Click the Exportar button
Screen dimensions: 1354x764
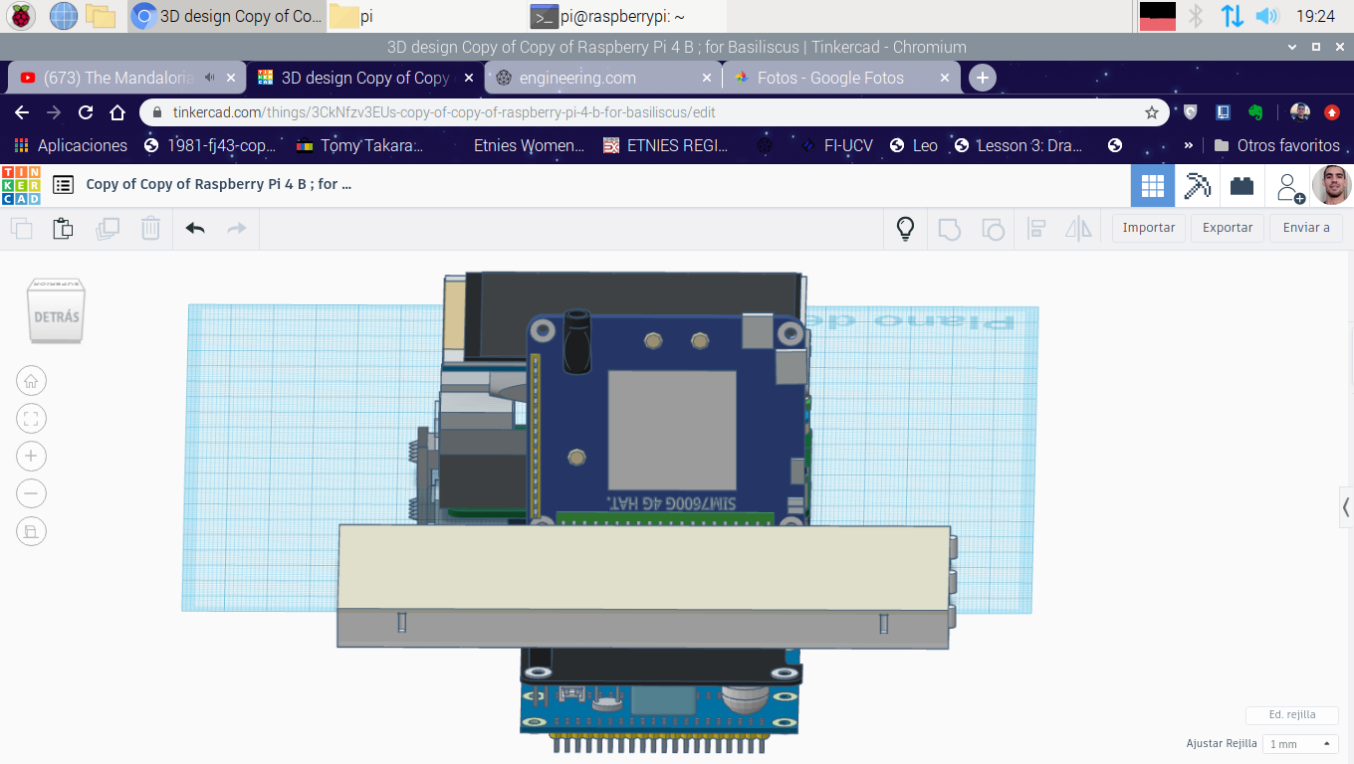[x=1228, y=228]
